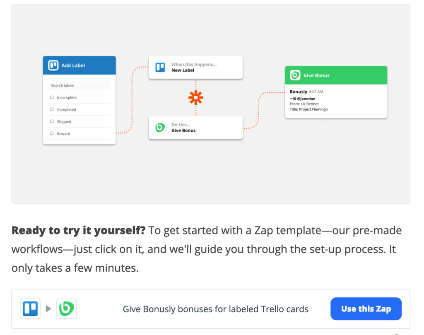Click the Bonusly icon on the Do this step
424x335 pixels.
[x=161, y=128]
